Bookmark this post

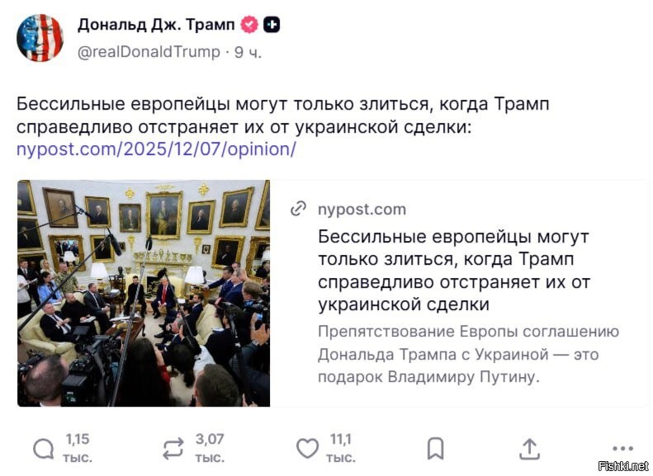pos(435,448)
